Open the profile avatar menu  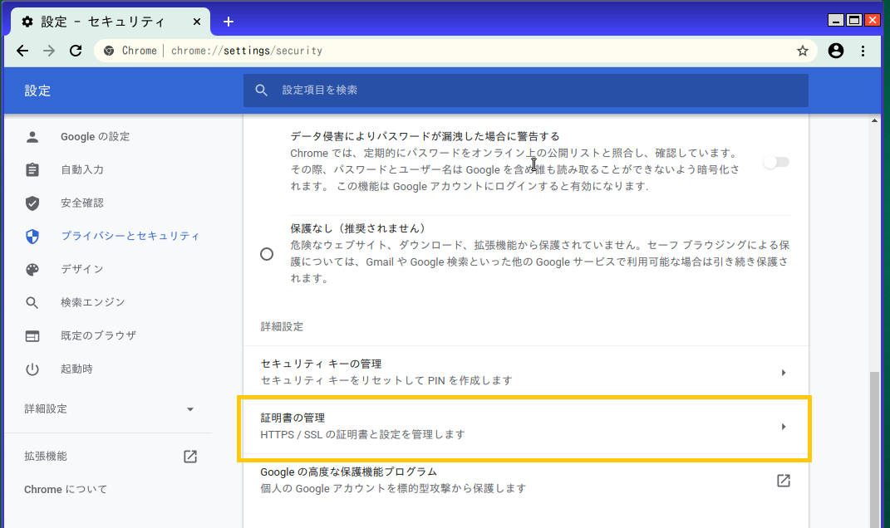835,51
